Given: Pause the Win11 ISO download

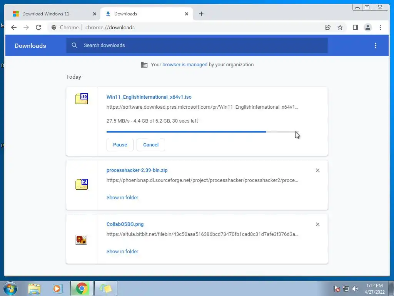Looking at the screenshot, I should click(120, 145).
